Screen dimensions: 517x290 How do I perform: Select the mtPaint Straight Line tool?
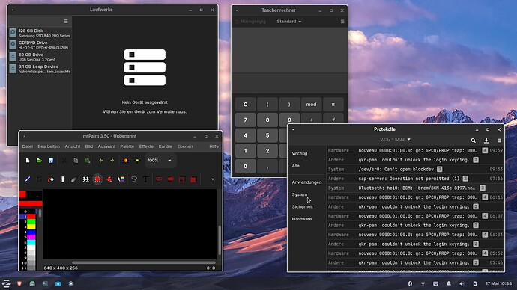(63, 179)
